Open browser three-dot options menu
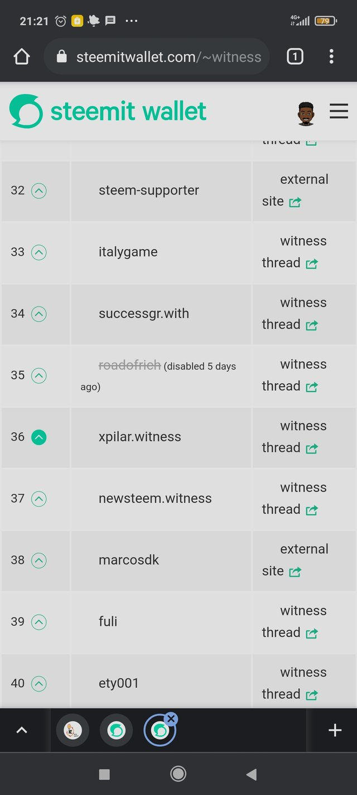 point(331,56)
